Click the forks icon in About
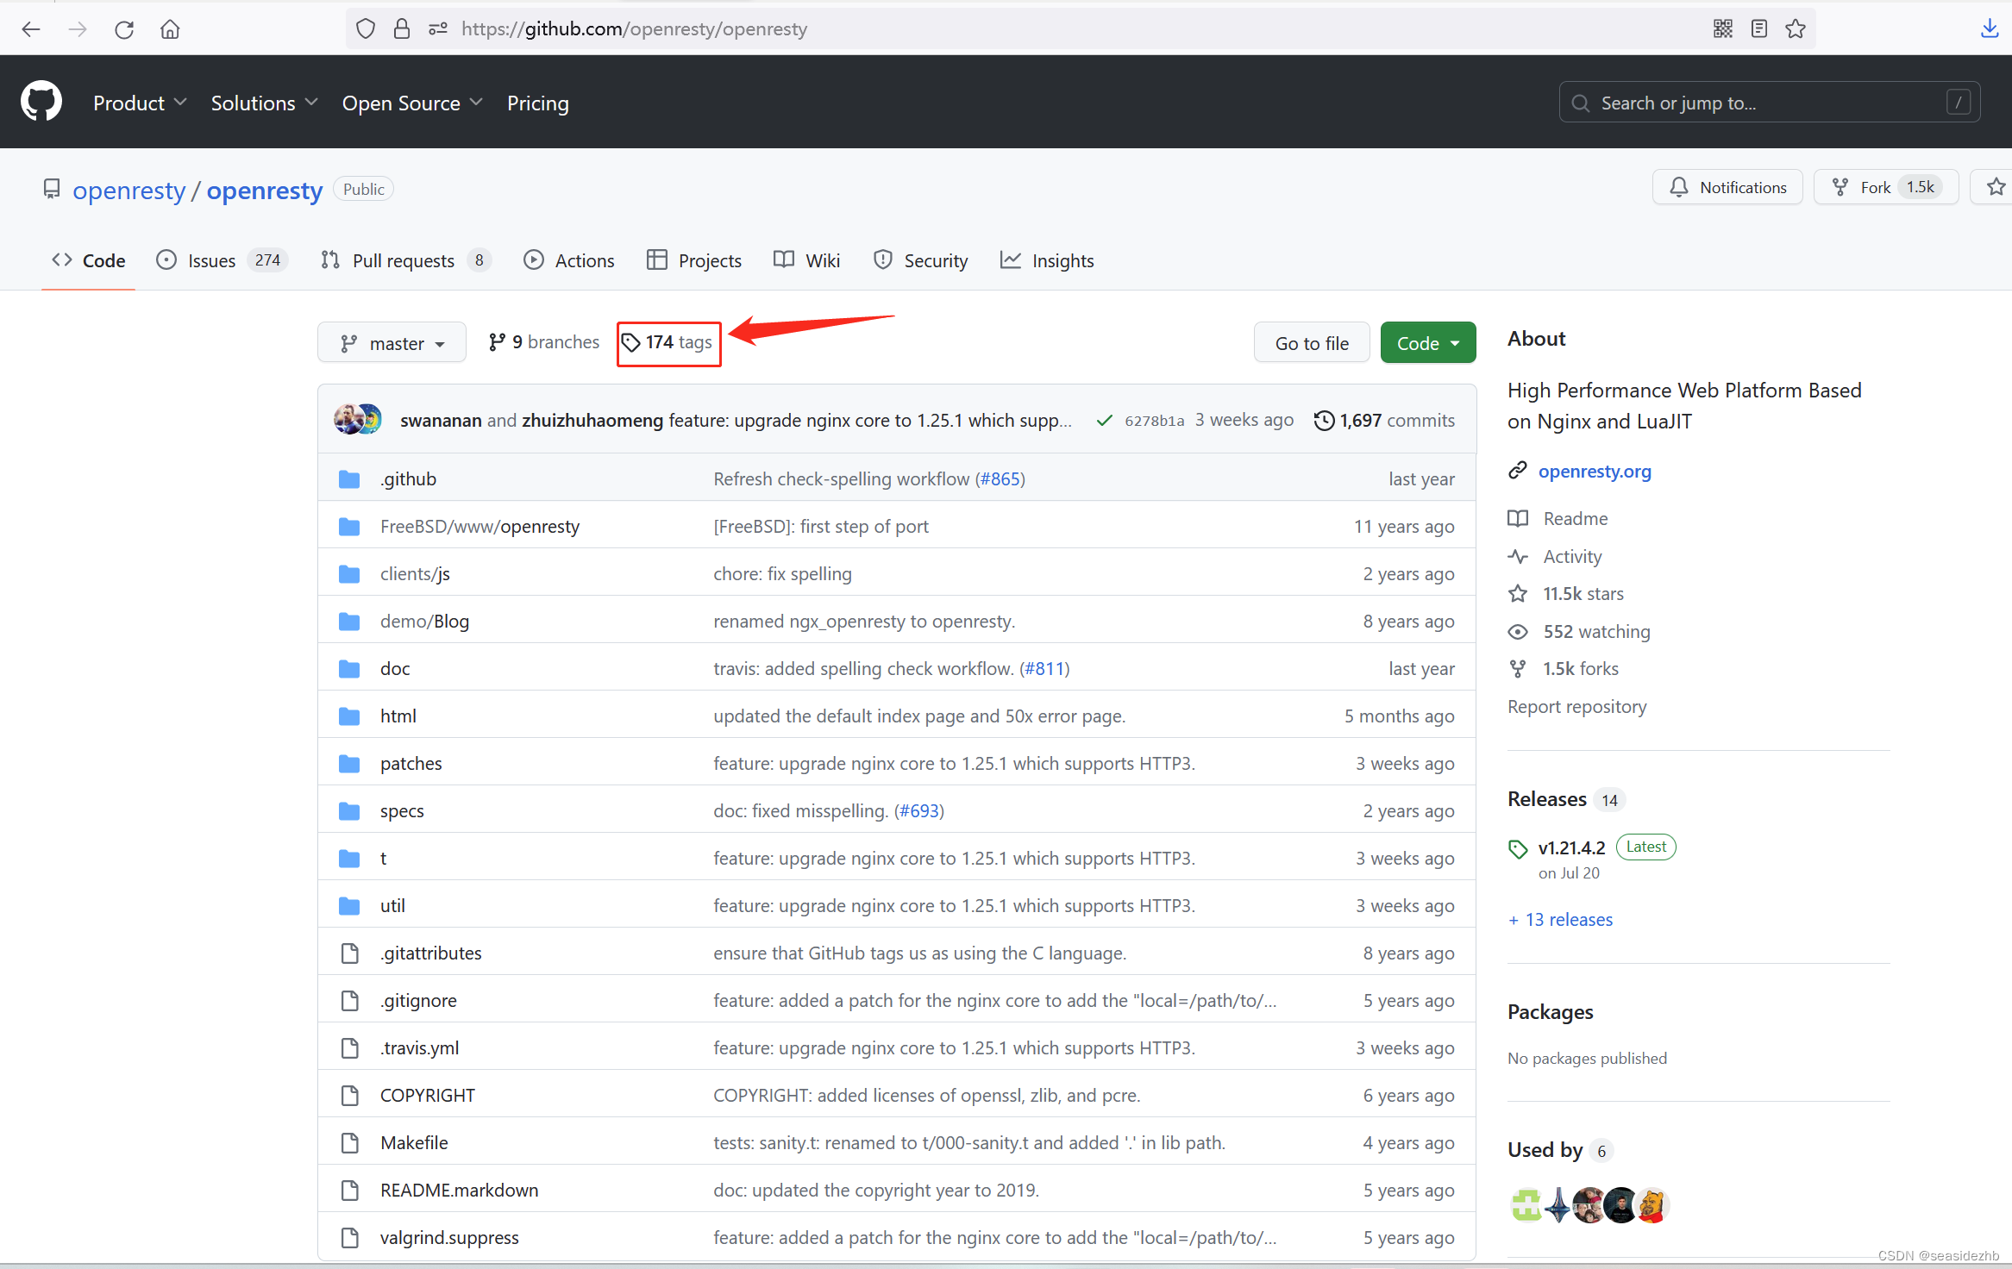2012x1269 pixels. tap(1518, 669)
